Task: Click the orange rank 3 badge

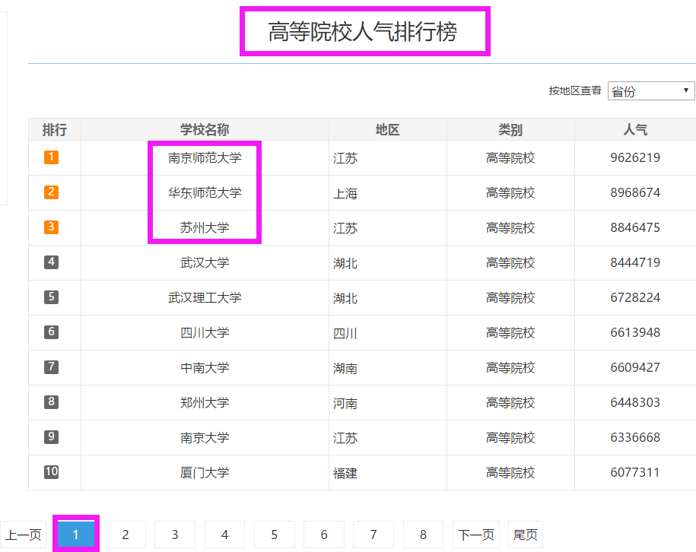Action: pos(52,227)
